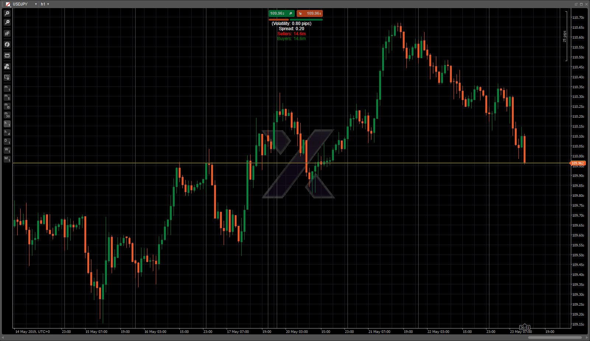Click the 17 May 07:00 time label
This screenshot has width=590, height=341.
pos(238,332)
